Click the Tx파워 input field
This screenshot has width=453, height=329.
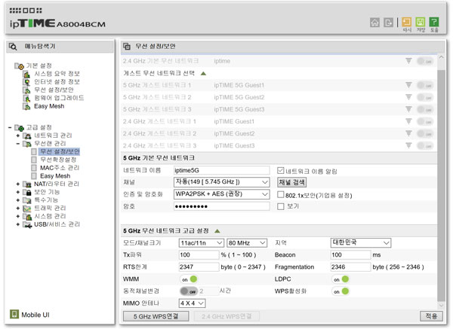[x=199, y=255]
